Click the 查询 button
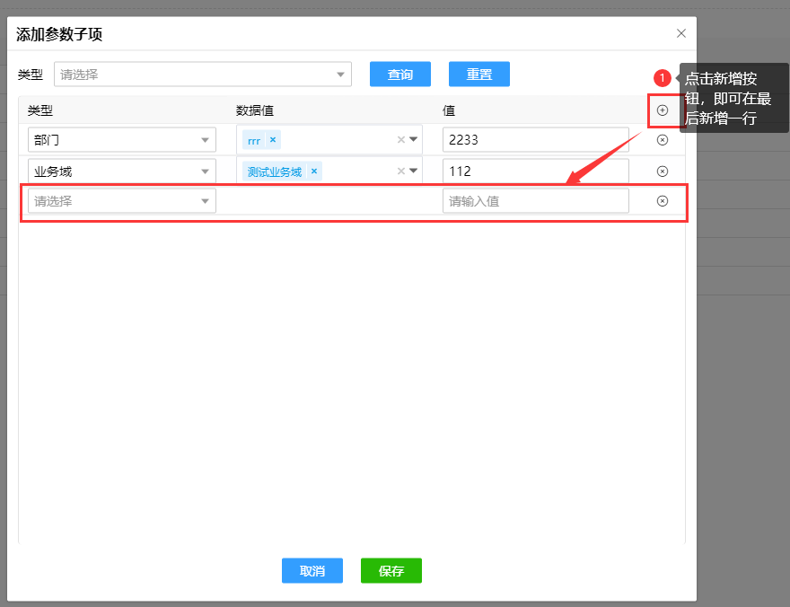The width and height of the screenshot is (790, 607). (x=400, y=75)
